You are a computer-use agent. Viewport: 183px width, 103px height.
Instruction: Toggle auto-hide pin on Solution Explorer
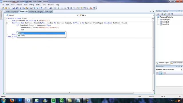click(179, 11)
